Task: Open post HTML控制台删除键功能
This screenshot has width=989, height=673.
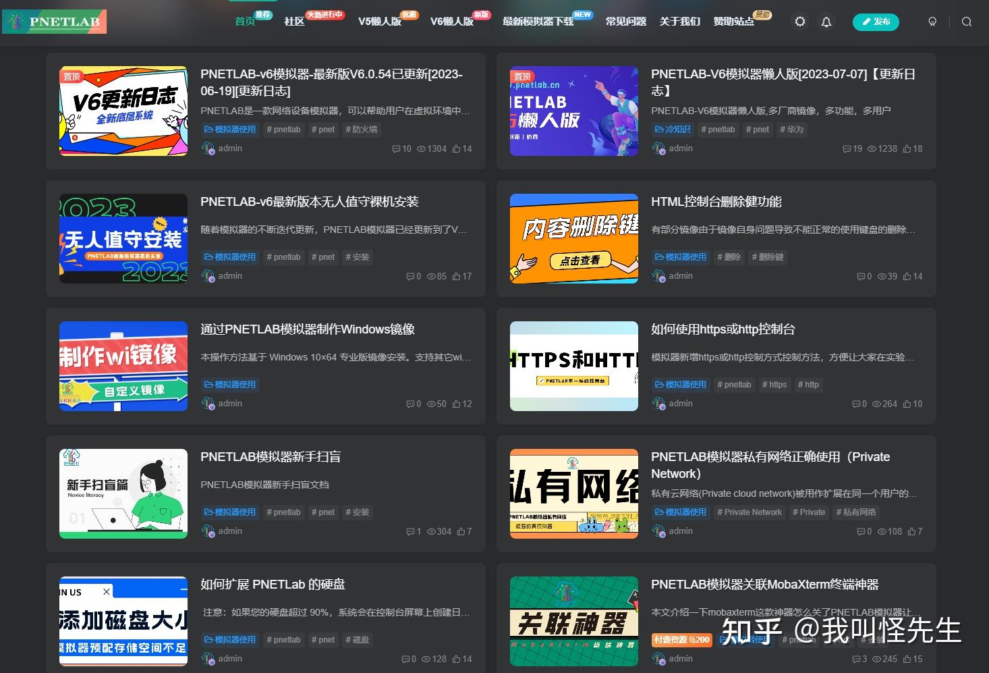Action: point(716,202)
